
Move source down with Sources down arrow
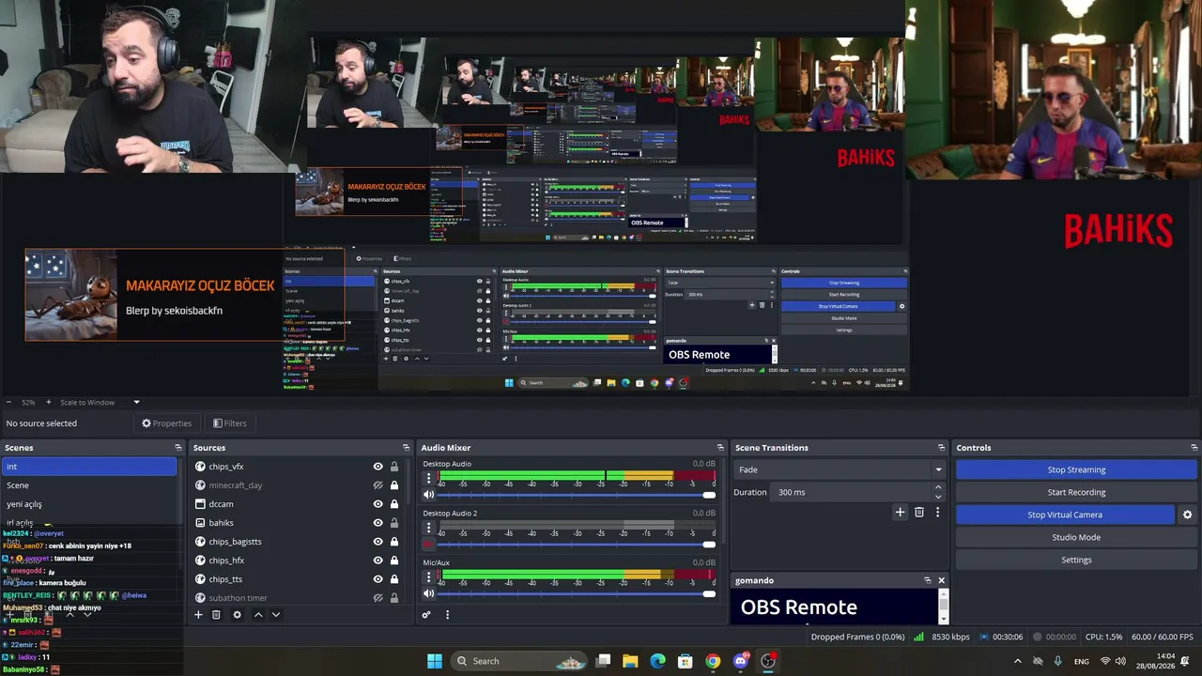pos(276,615)
